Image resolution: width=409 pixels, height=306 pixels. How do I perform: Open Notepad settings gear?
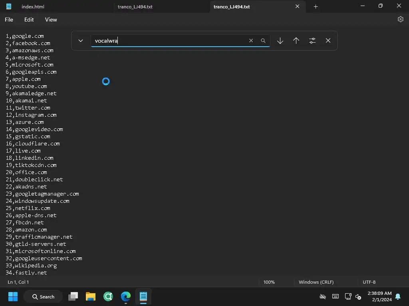[400, 19]
